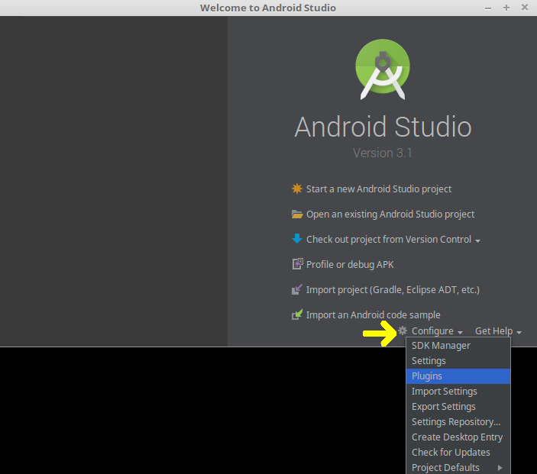Open an existing Android Studio project

pos(390,214)
